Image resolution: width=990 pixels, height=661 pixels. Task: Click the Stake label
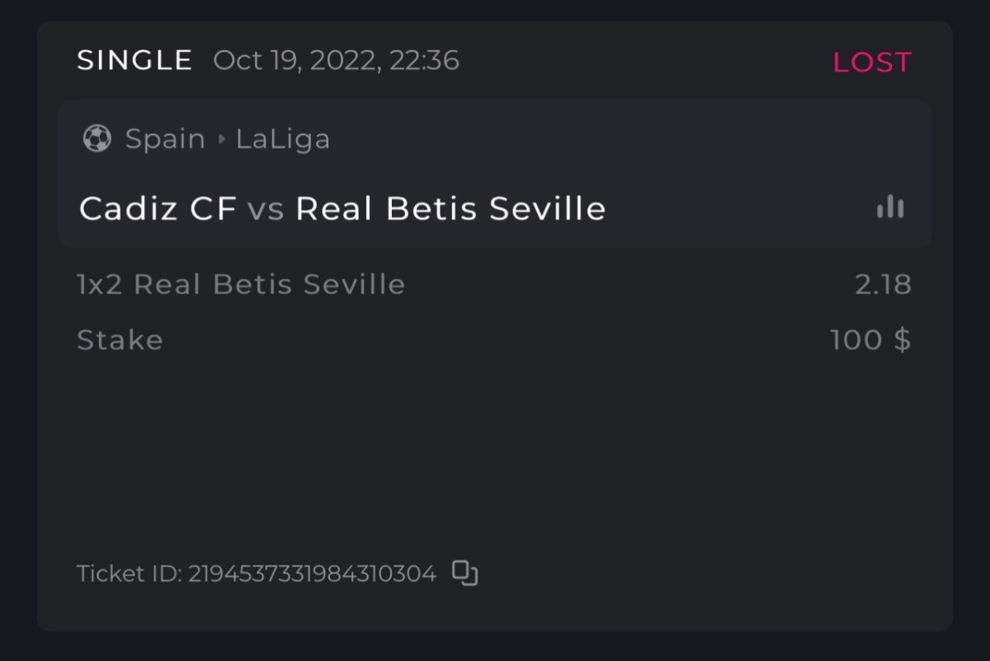[120, 340]
